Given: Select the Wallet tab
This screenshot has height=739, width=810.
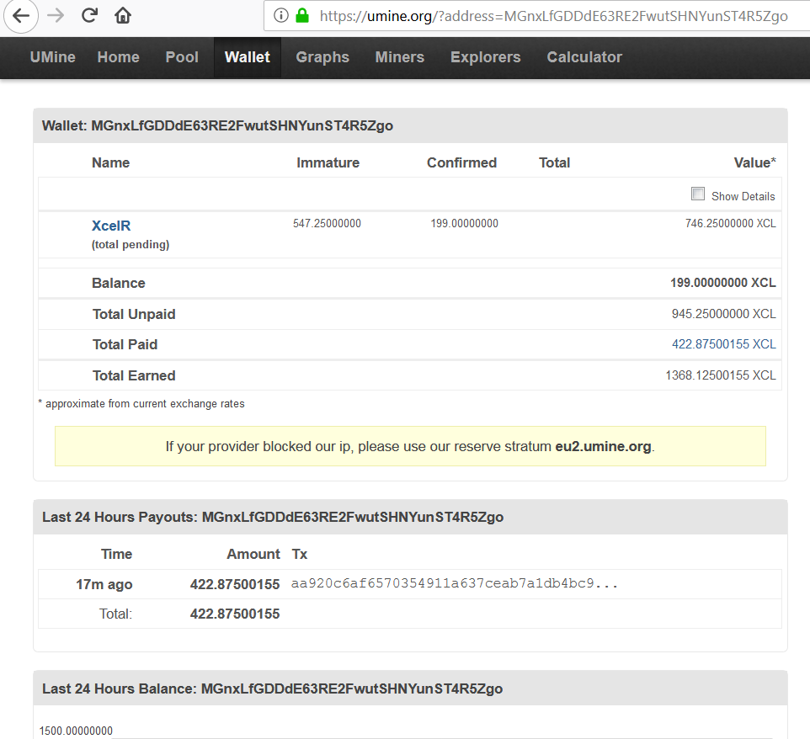Looking at the screenshot, I should coord(248,57).
